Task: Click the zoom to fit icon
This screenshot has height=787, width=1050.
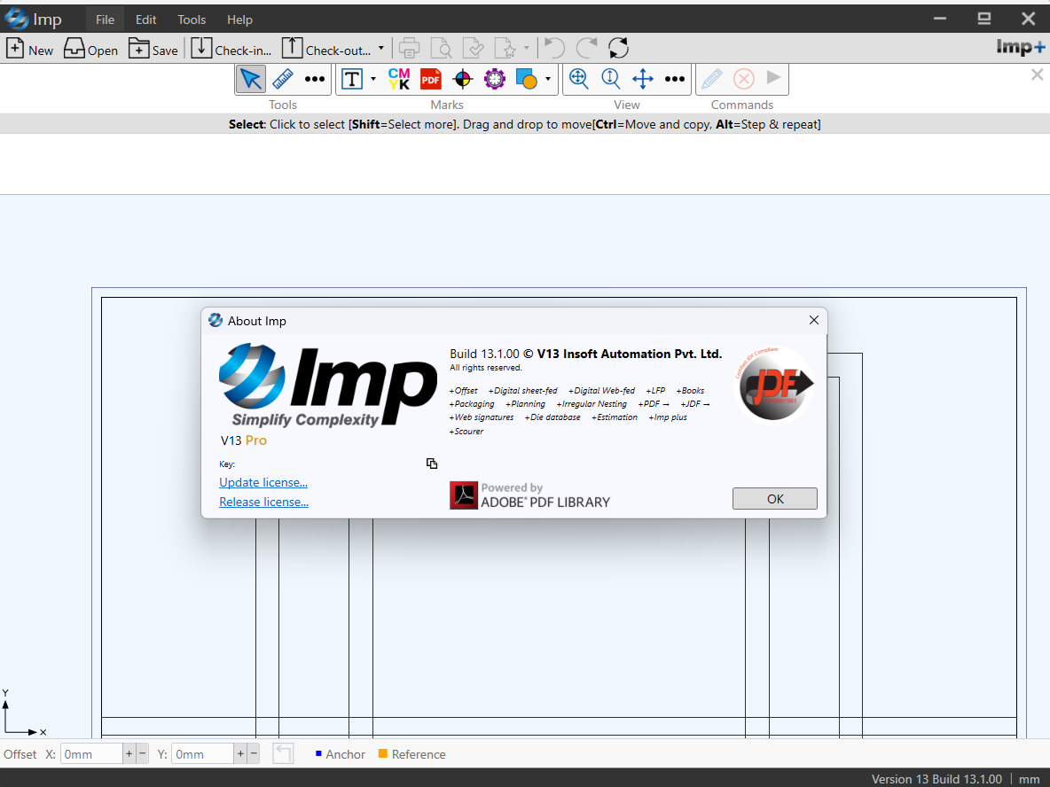Action: pyautogui.click(x=578, y=79)
